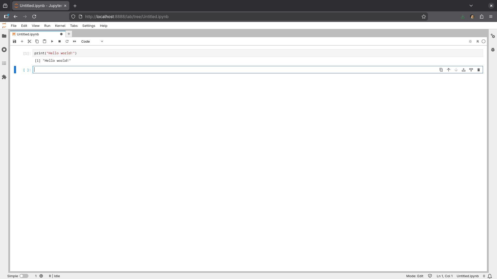Open the Extension Manager puzzle icon

tap(4, 77)
